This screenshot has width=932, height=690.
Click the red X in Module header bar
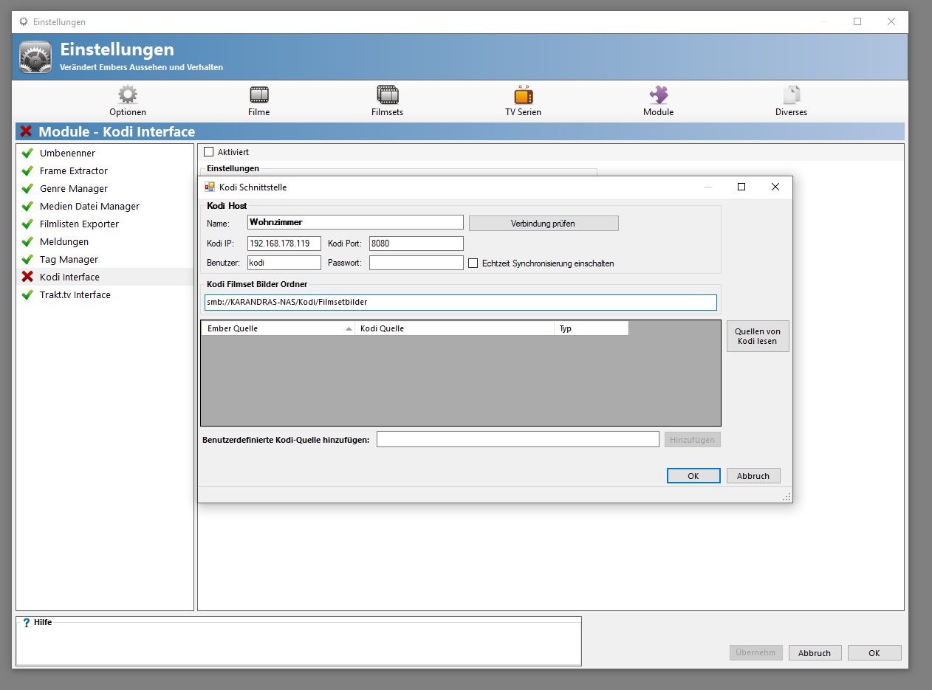point(26,131)
